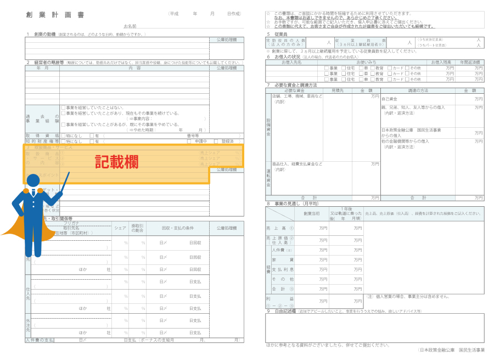Click the '内 容' column header
Screen dimensions: 494x362
coord(134,68)
